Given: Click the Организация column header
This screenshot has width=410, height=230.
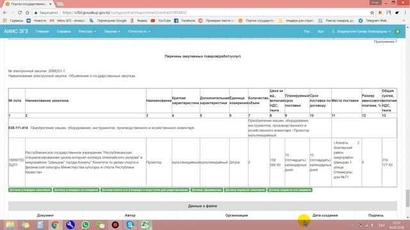Looking at the screenshot, I should (236, 215).
